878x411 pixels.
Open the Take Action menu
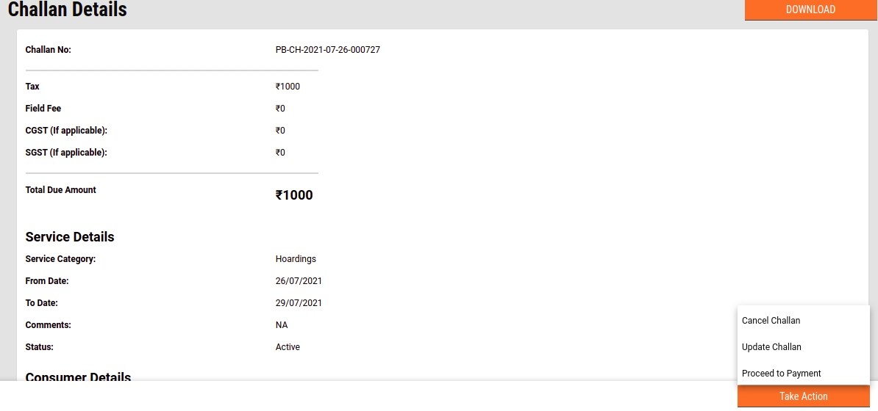click(803, 396)
